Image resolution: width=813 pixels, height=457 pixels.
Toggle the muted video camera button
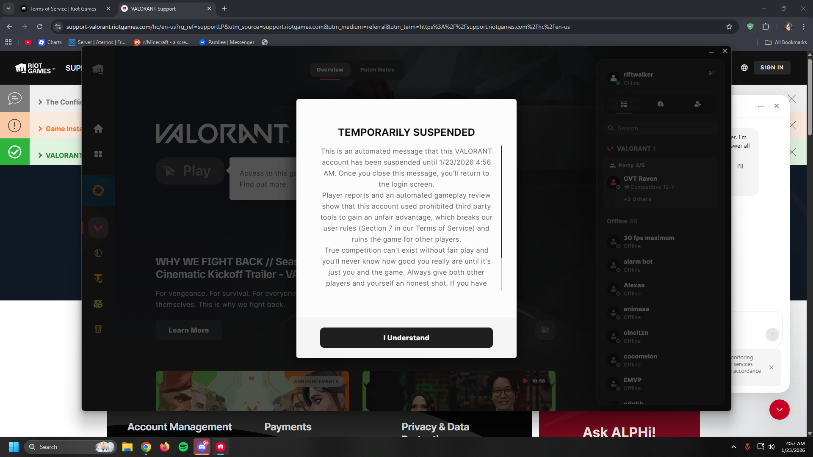[545, 330]
